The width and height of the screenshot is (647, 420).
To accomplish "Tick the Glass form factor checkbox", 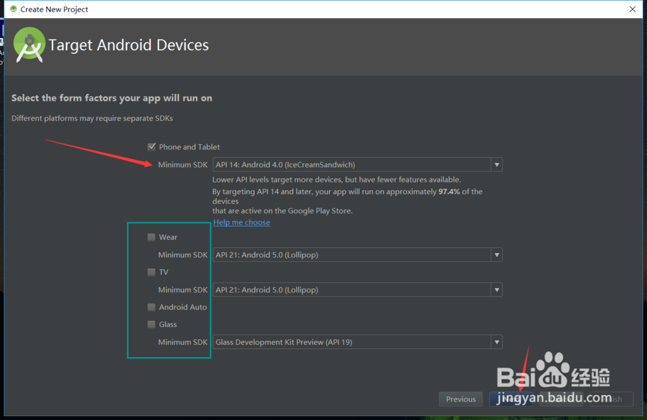I will (151, 324).
